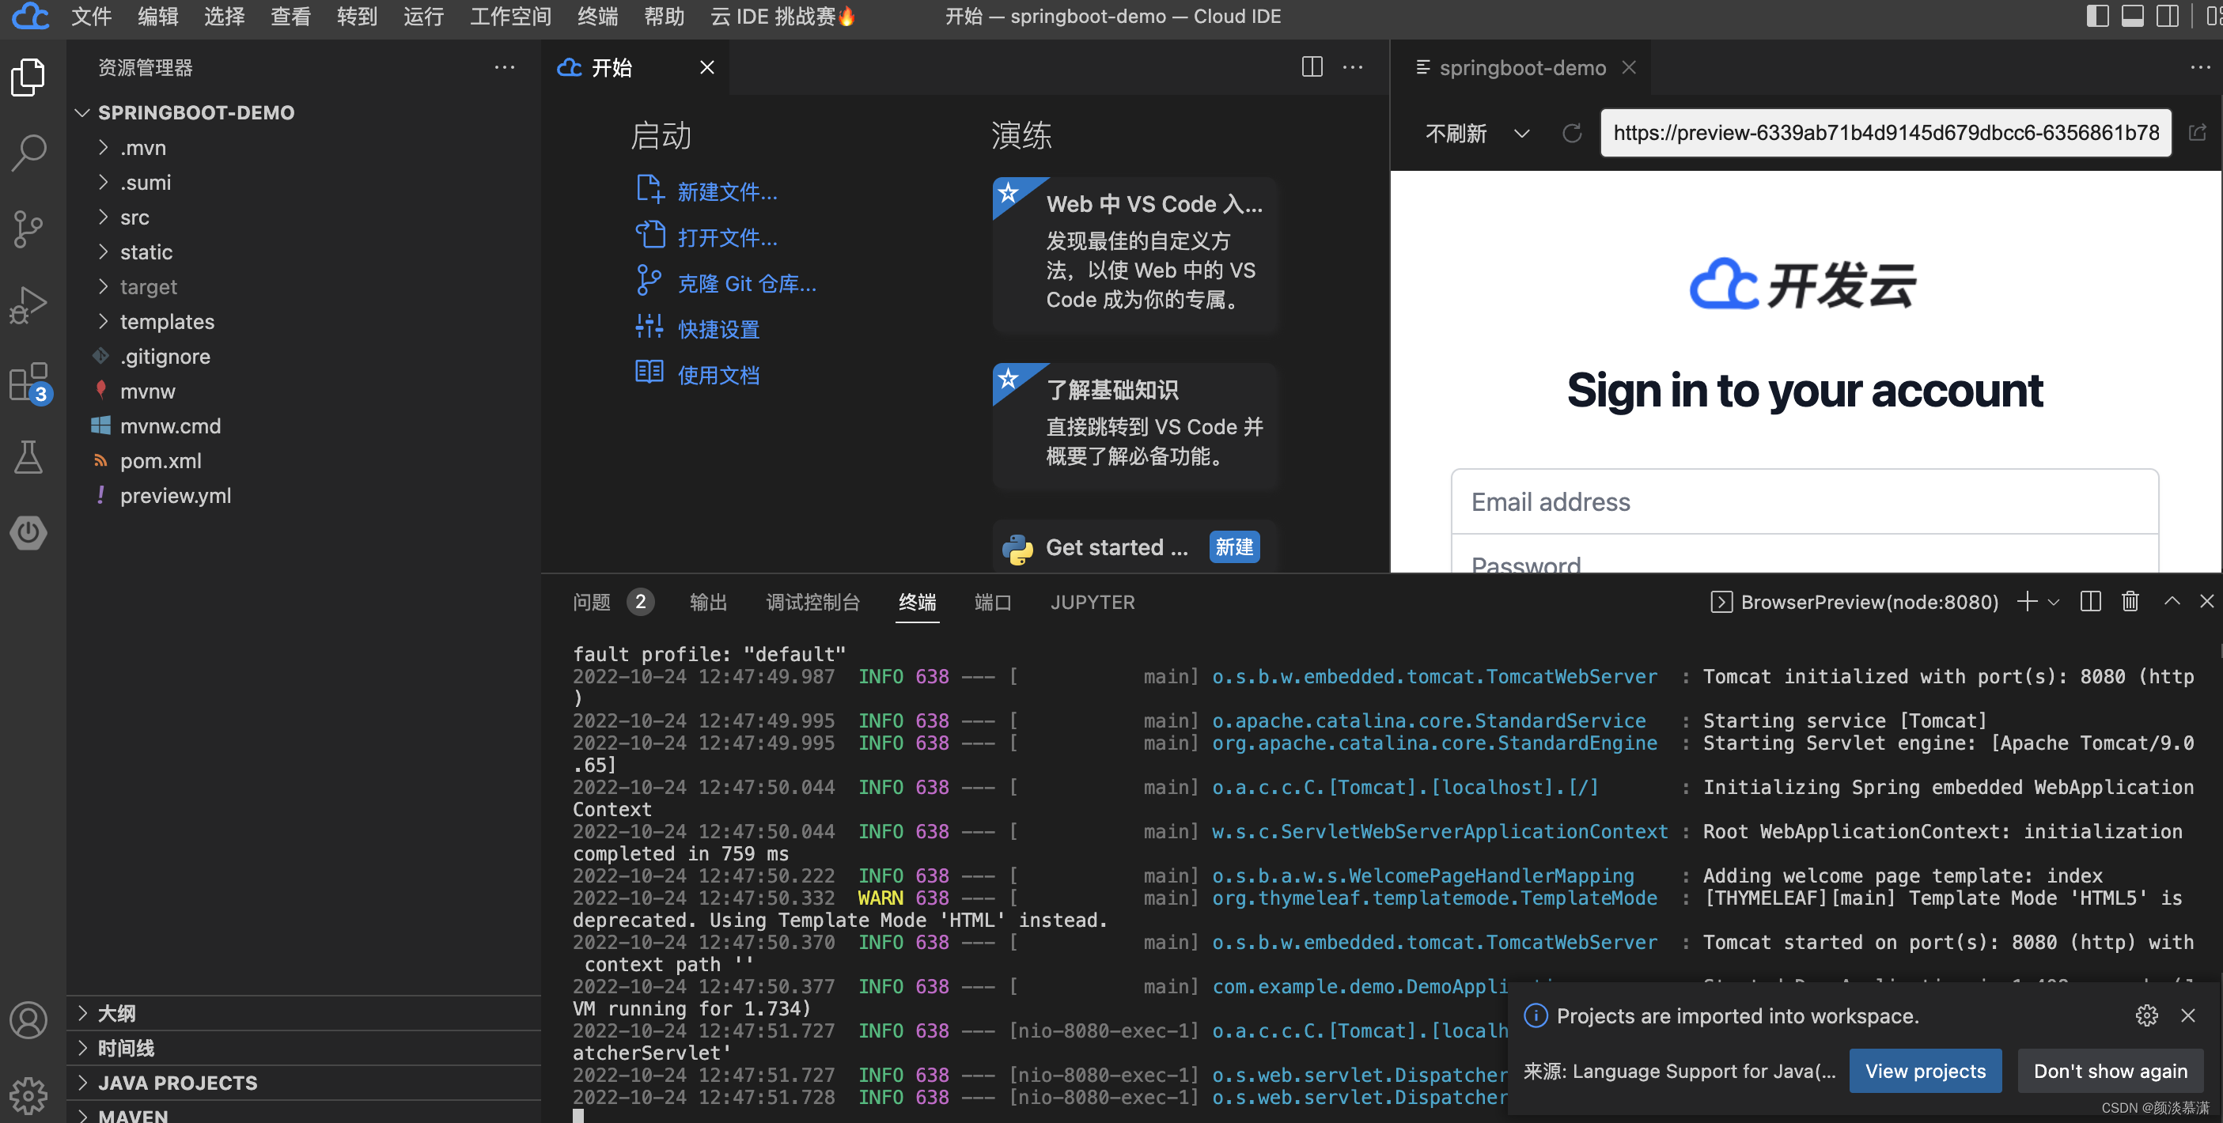This screenshot has width=2223, height=1123.
Task: Open the Extensions view with badge
Action: (28, 381)
